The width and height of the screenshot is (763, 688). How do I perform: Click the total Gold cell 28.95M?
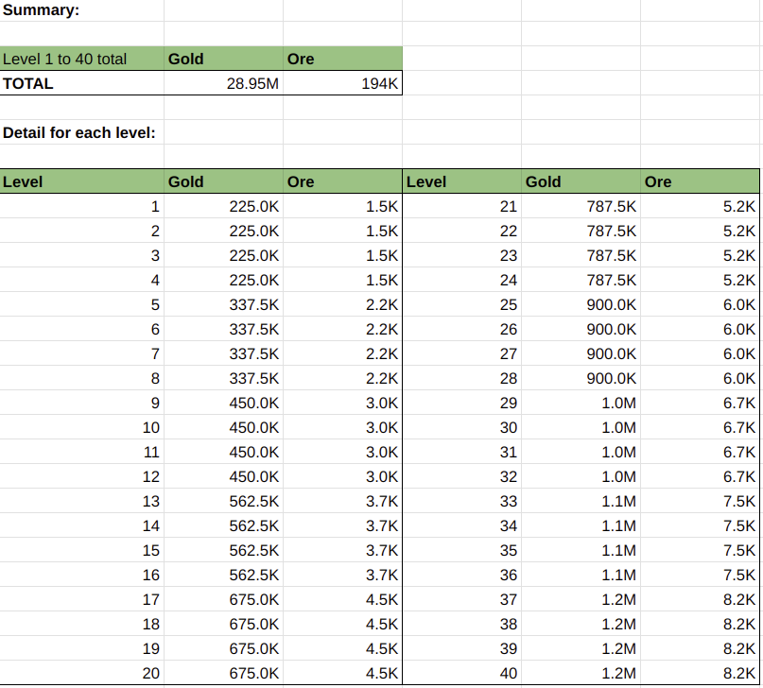tap(224, 83)
